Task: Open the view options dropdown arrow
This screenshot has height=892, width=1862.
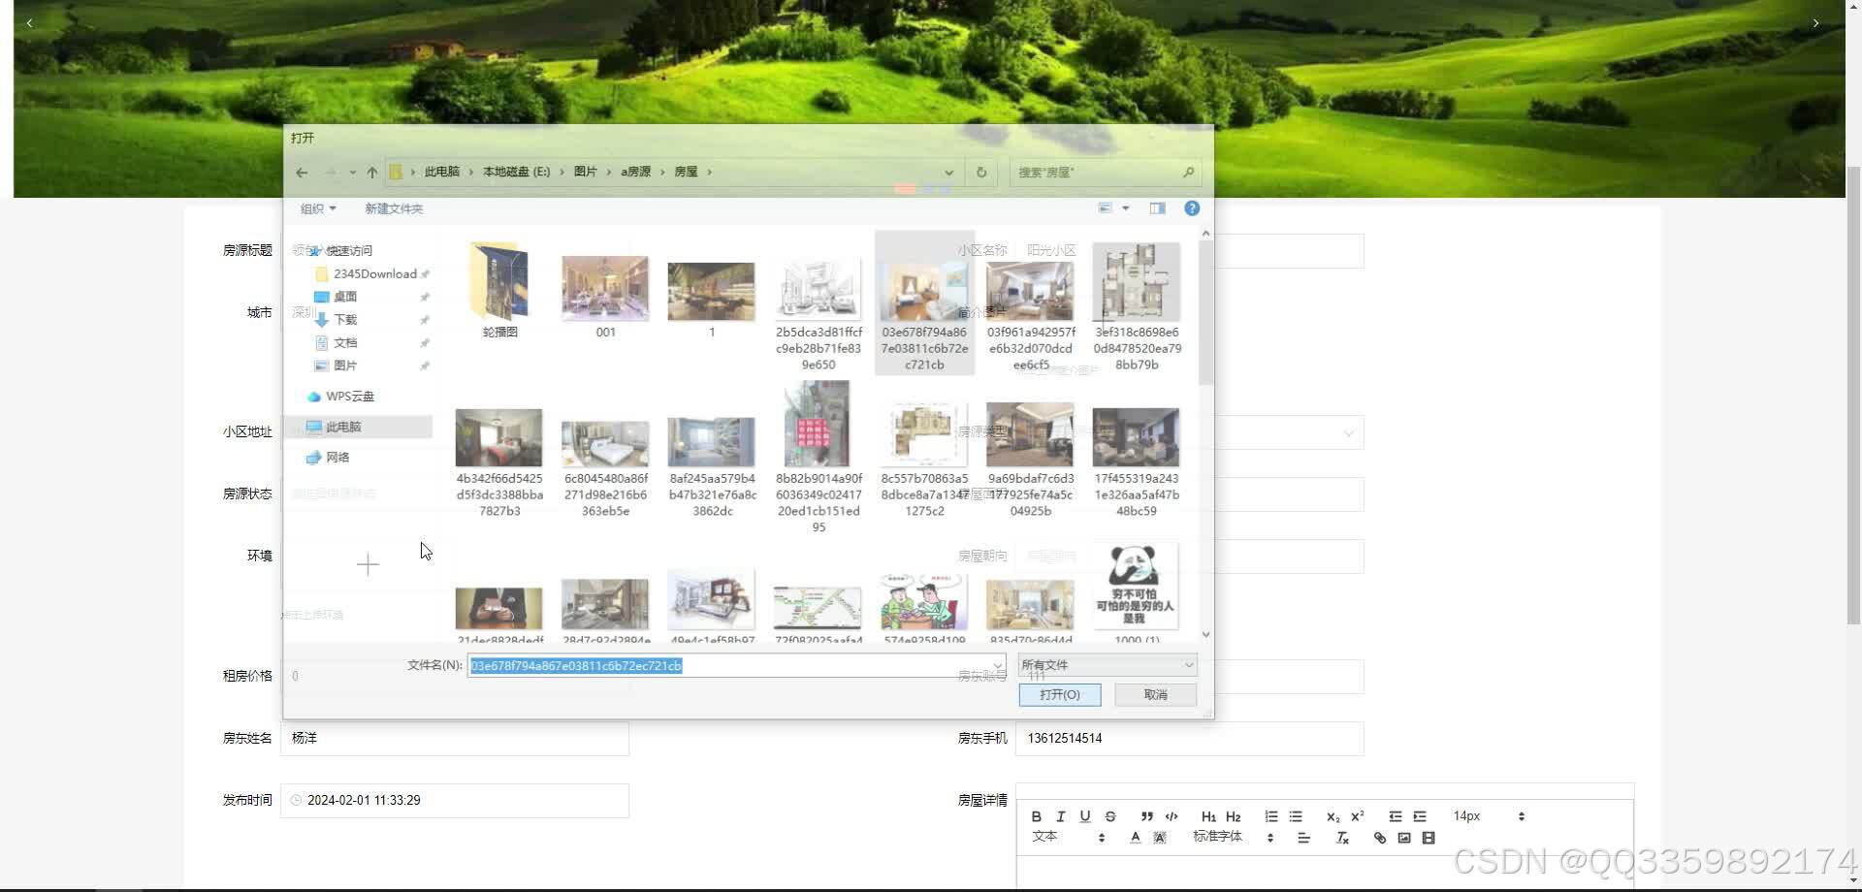Action: click(x=1126, y=208)
